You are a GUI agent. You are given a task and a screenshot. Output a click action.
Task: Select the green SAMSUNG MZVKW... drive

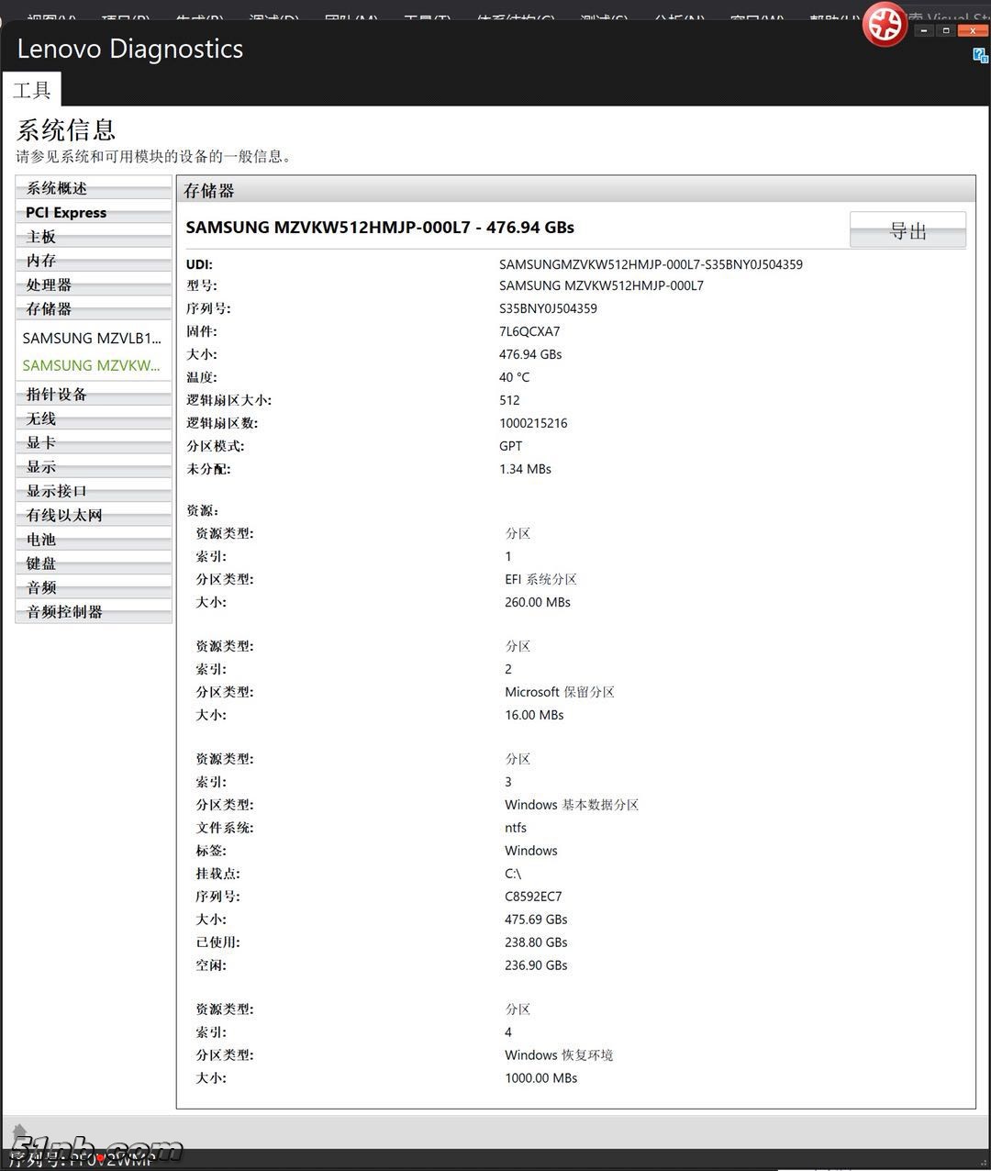(92, 365)
